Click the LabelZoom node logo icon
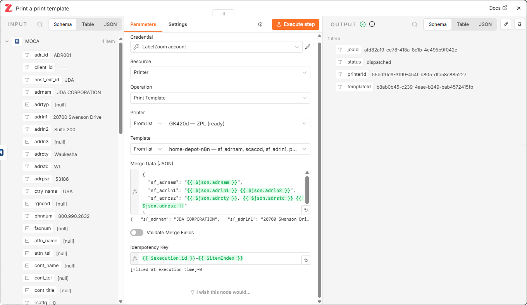 [x=9, y=8]
